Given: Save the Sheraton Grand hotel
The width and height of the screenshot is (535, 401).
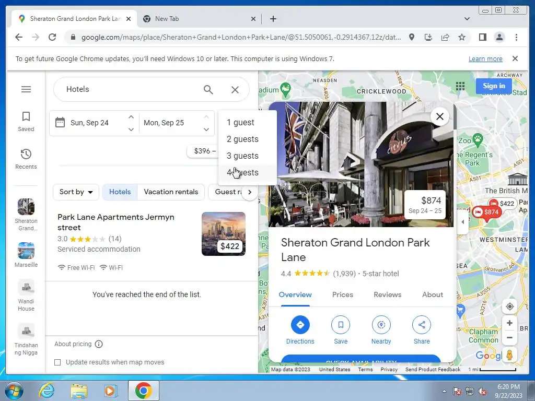Looking at the screenshot, I should [x=341, y=325].
